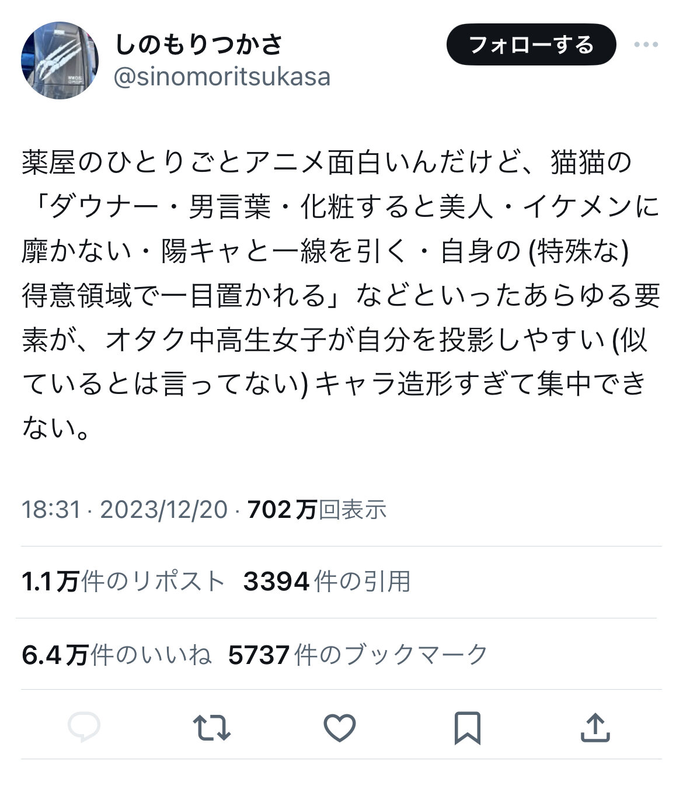Image resolution: width=683 pixels, height=785 pixels.
Task: Show the 1.1万件のリポスト list
Action: (x=123, y=582)
